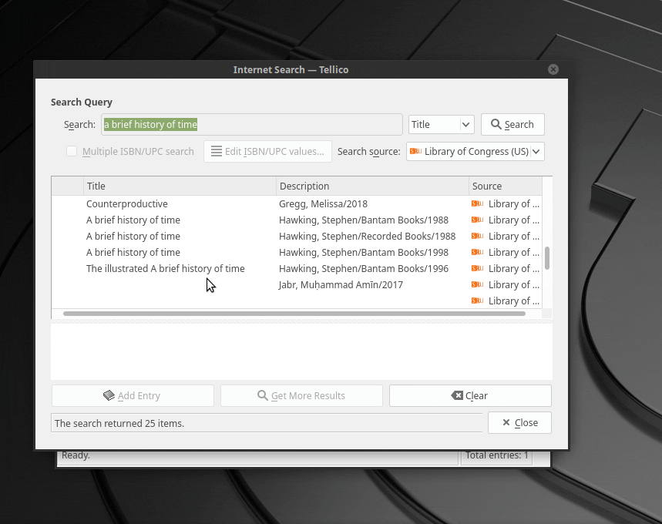Click Get More Results button
This screenshot has width=662, height=524.
click(x=301, y=395)
